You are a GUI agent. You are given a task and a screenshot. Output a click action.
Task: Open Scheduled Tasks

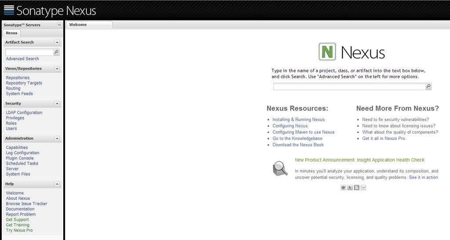(22, 163)
